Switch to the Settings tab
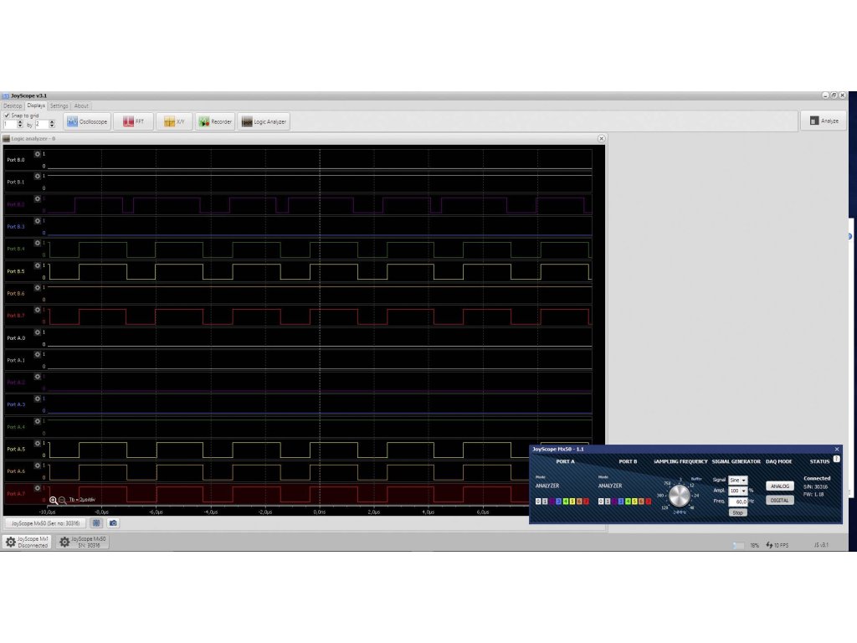857x643 pixels. 59,106
